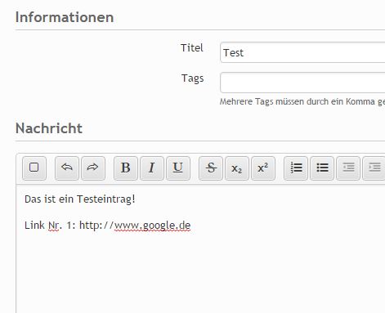Toggle source view square icon in editor toolbar

click(34, 168)
